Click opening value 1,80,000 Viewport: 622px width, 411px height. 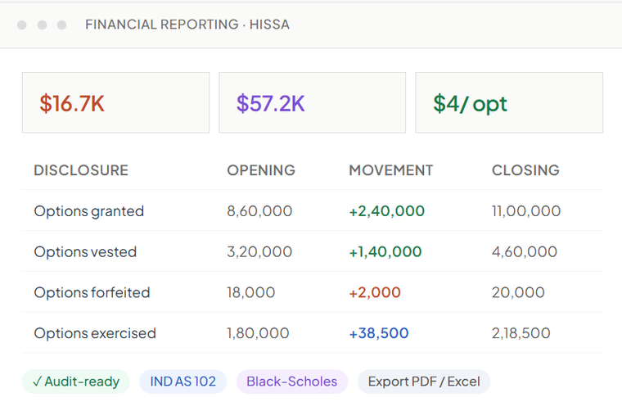click(258, 333)
